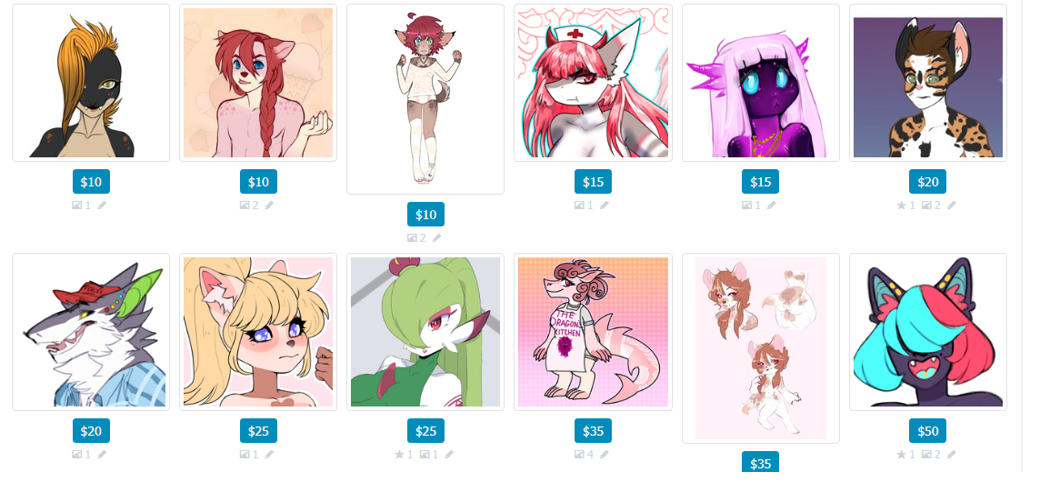Open the brown-haired mouse reference sheet thumbnail
Image resolution: width=1040 pixels, height=502 pixels.
coord(761,348)
